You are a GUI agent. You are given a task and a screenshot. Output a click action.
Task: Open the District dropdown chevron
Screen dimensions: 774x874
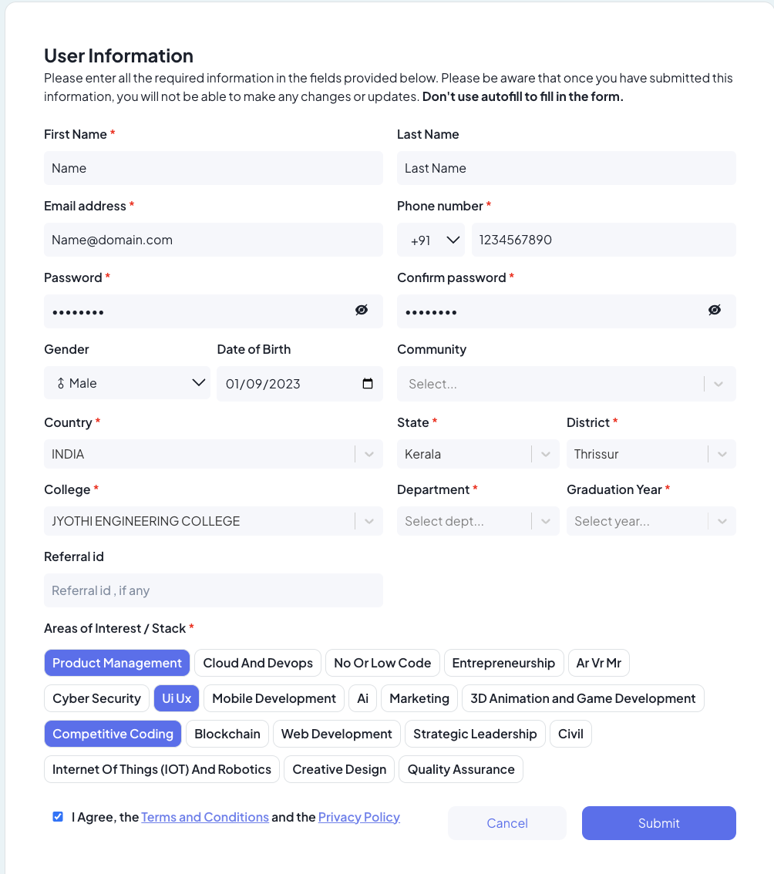coord(722,454)
